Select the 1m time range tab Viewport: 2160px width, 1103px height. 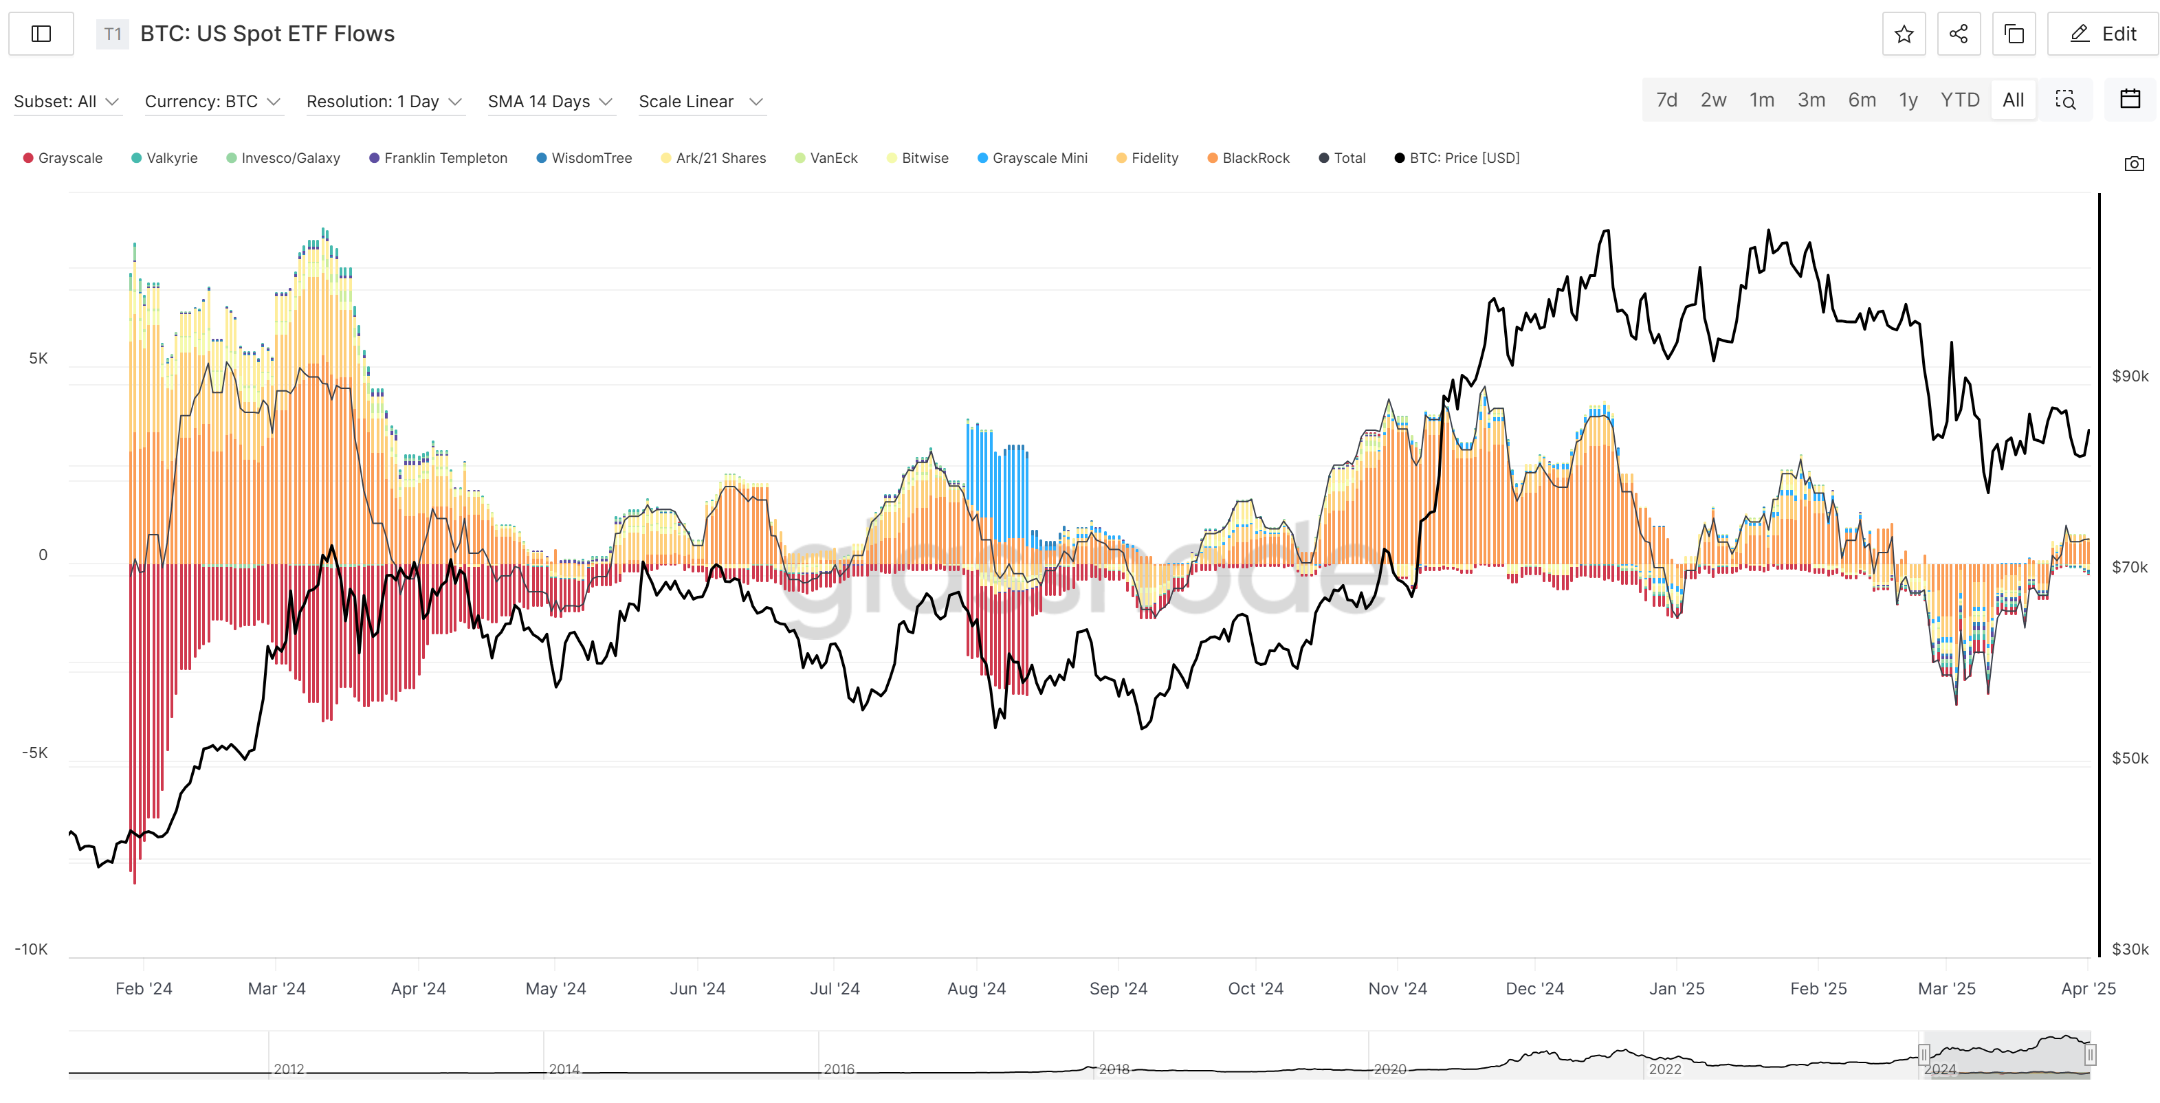coord(1761,100)
